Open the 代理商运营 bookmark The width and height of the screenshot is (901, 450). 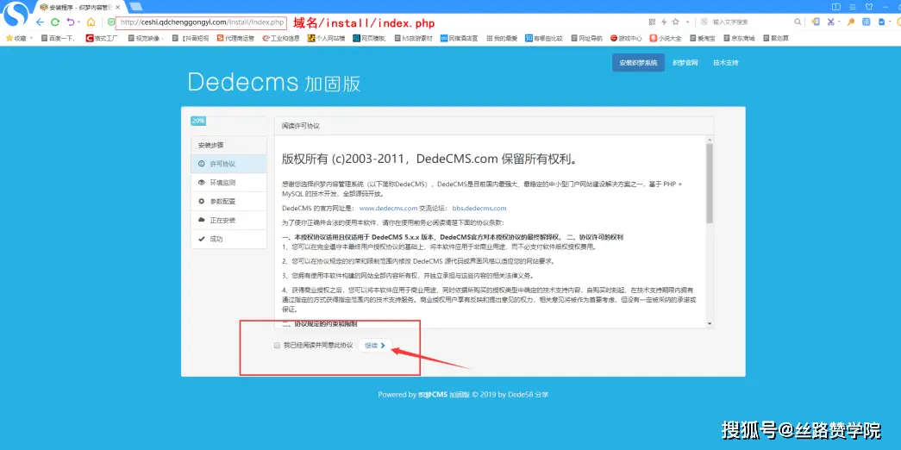click(x=235, y=39)
